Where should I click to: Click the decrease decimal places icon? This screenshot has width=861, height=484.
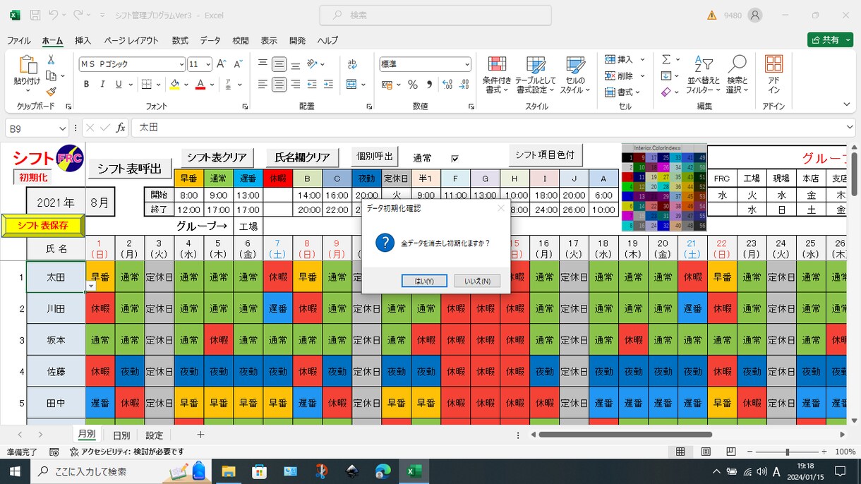(x=464, y=85)
